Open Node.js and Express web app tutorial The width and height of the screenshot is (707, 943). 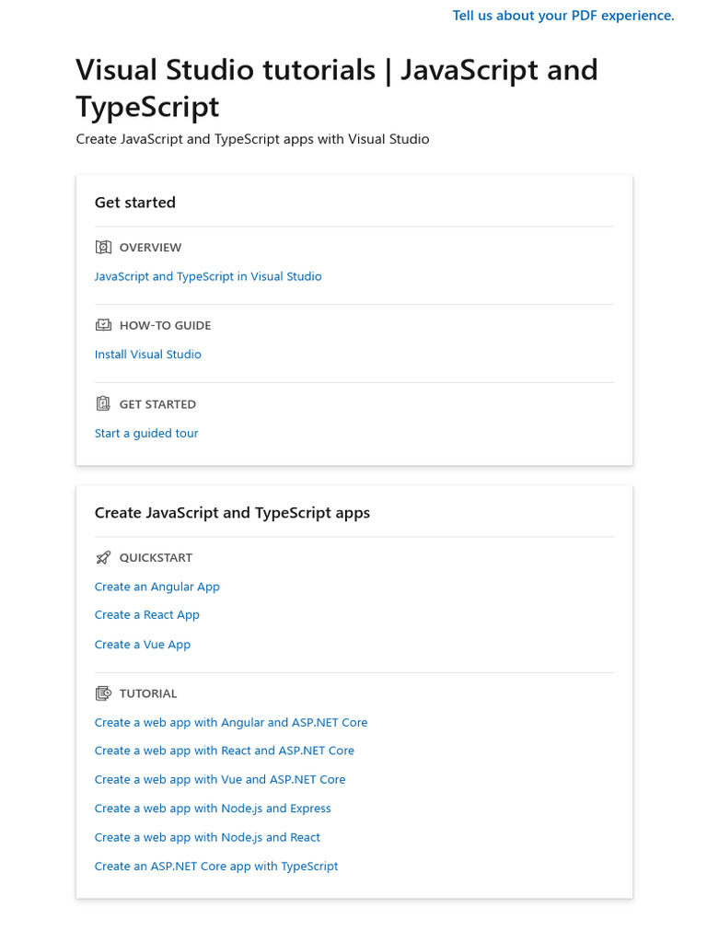pyautogui.click(x=213, y=809)
